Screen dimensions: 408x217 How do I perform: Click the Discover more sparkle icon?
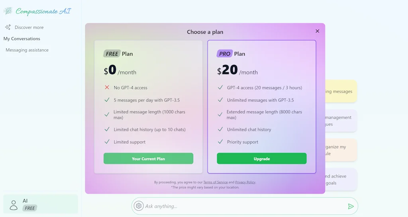pos(8,27)
